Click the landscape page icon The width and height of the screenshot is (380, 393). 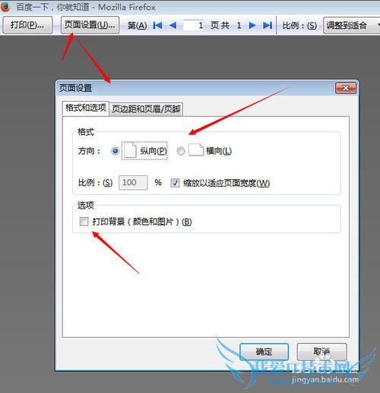coord(196,149)
